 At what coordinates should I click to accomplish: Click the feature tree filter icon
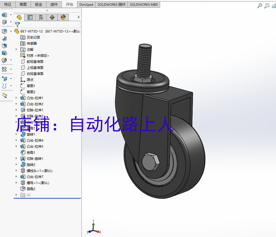pos(17,25)
